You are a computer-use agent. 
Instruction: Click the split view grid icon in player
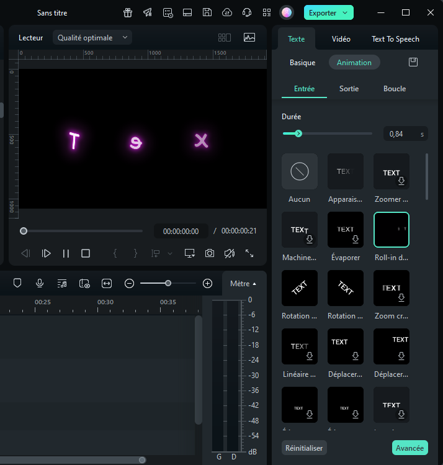(225, 38)
